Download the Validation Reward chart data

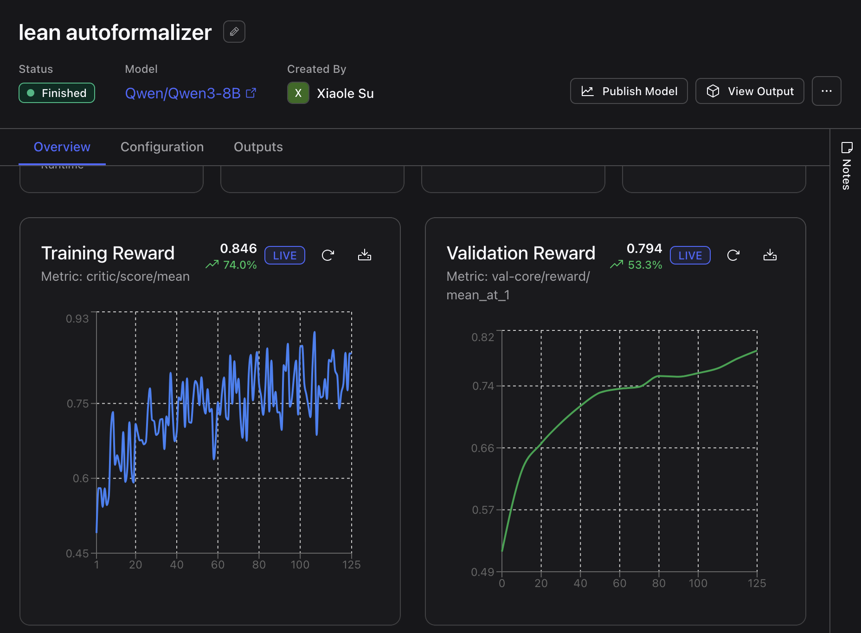tap(770, 255)
